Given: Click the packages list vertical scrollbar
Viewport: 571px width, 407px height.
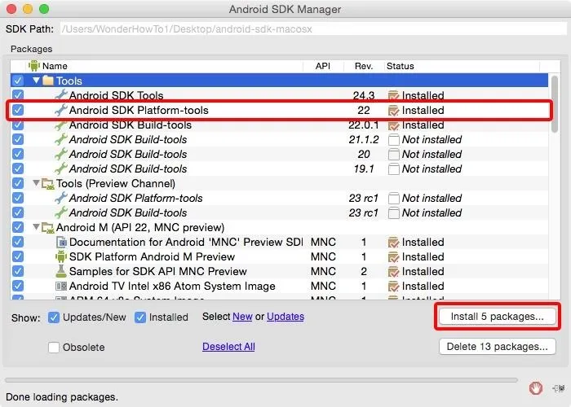Looking at the screenshot, I should click(554, 104).
